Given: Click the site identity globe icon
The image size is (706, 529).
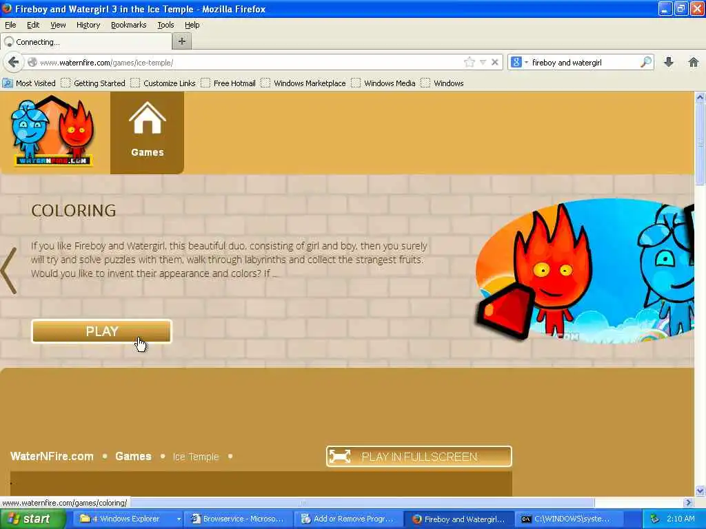Looking at the screenshot, I should pyautogui.click(x=32, y=63).
